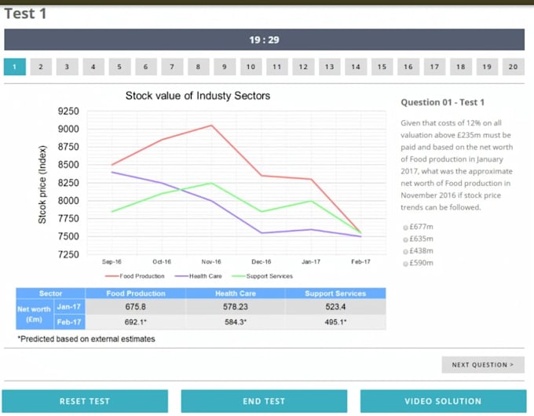Image resolution: width=534 pixels, height=416 pixels.
Task: Click the Food Production column header
Action: point(136,294)
